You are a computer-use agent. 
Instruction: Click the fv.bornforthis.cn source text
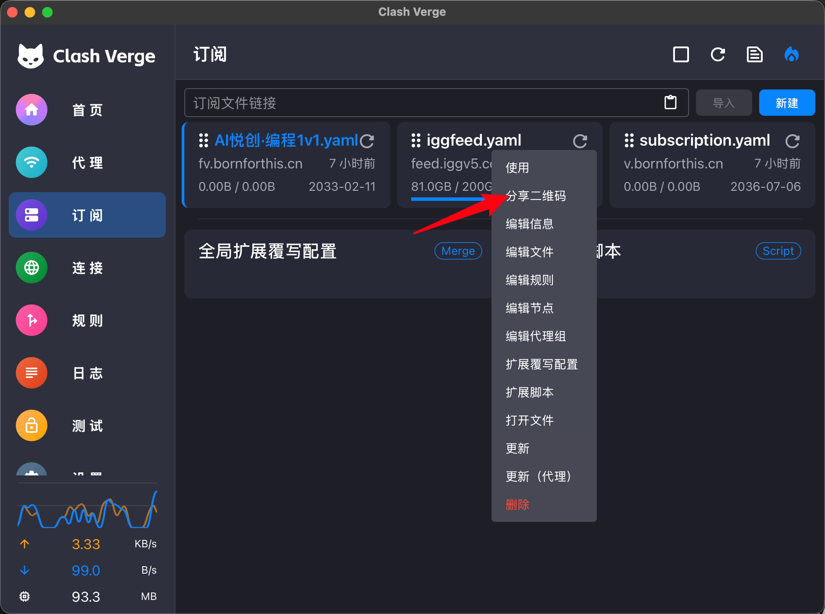[251, 164]
